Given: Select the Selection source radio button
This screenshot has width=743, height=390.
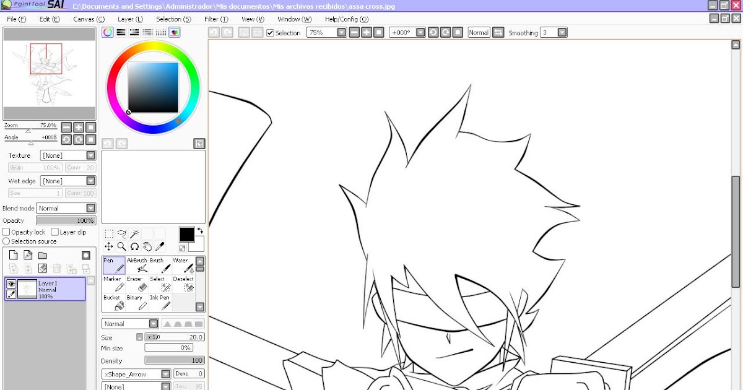Looking at the screenshot, I should [6, 241].
